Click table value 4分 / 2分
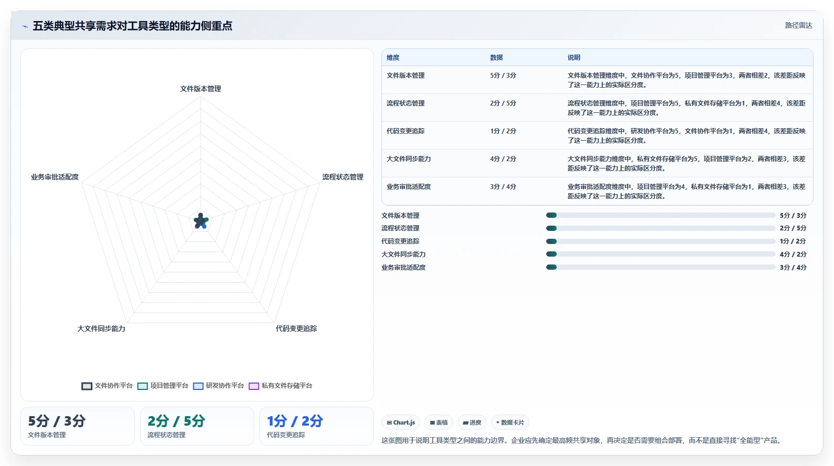Screen dimensions: 834x466 coord(503,159)
